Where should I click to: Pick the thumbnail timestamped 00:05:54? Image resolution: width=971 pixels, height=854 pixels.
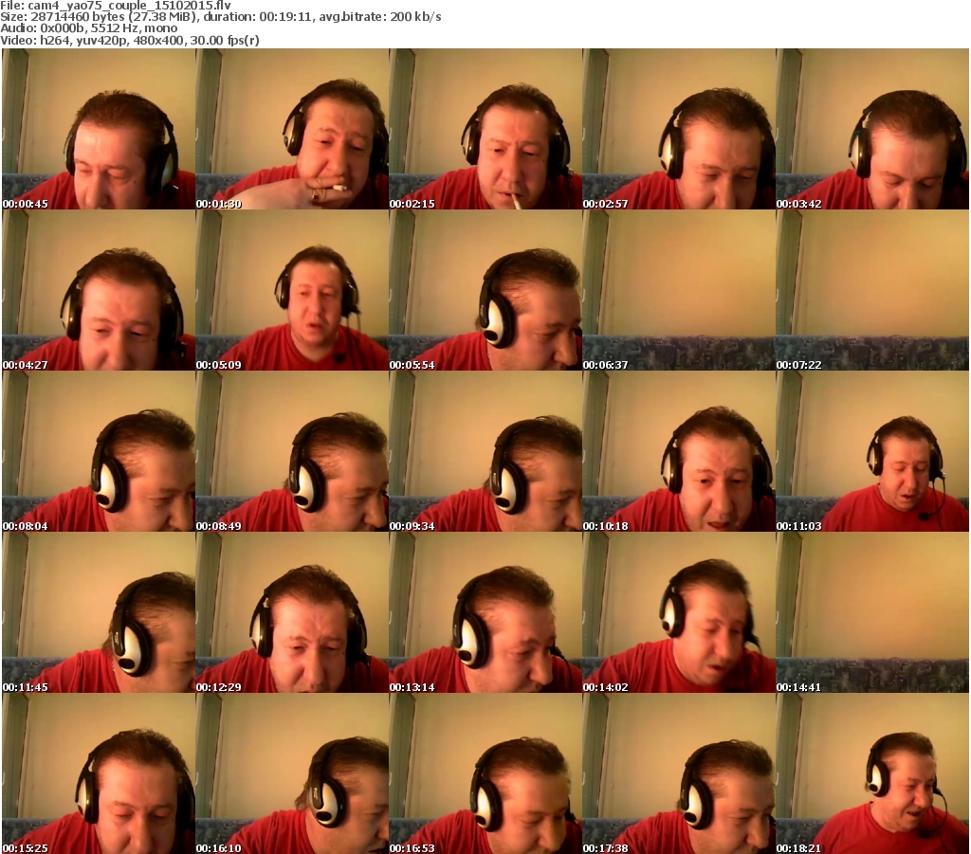point(485,290)
